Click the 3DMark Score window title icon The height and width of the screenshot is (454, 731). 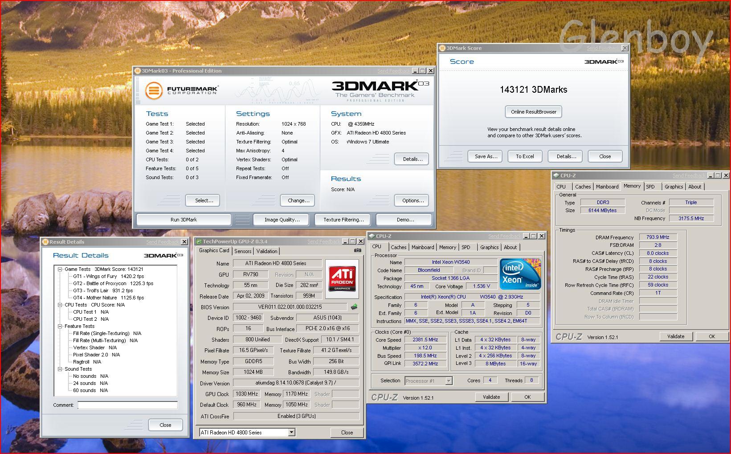pos(442,48)
